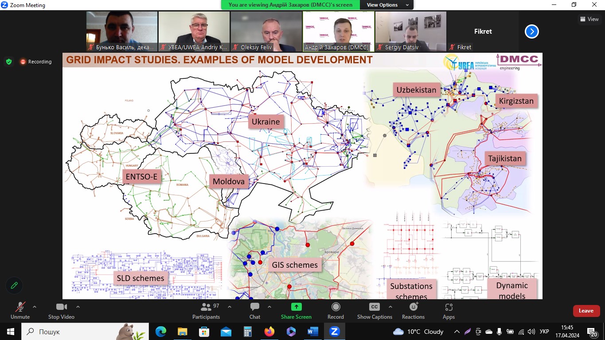Show next video participants arrow
This screenshot has width=605, height=340.
pos(531,31)
